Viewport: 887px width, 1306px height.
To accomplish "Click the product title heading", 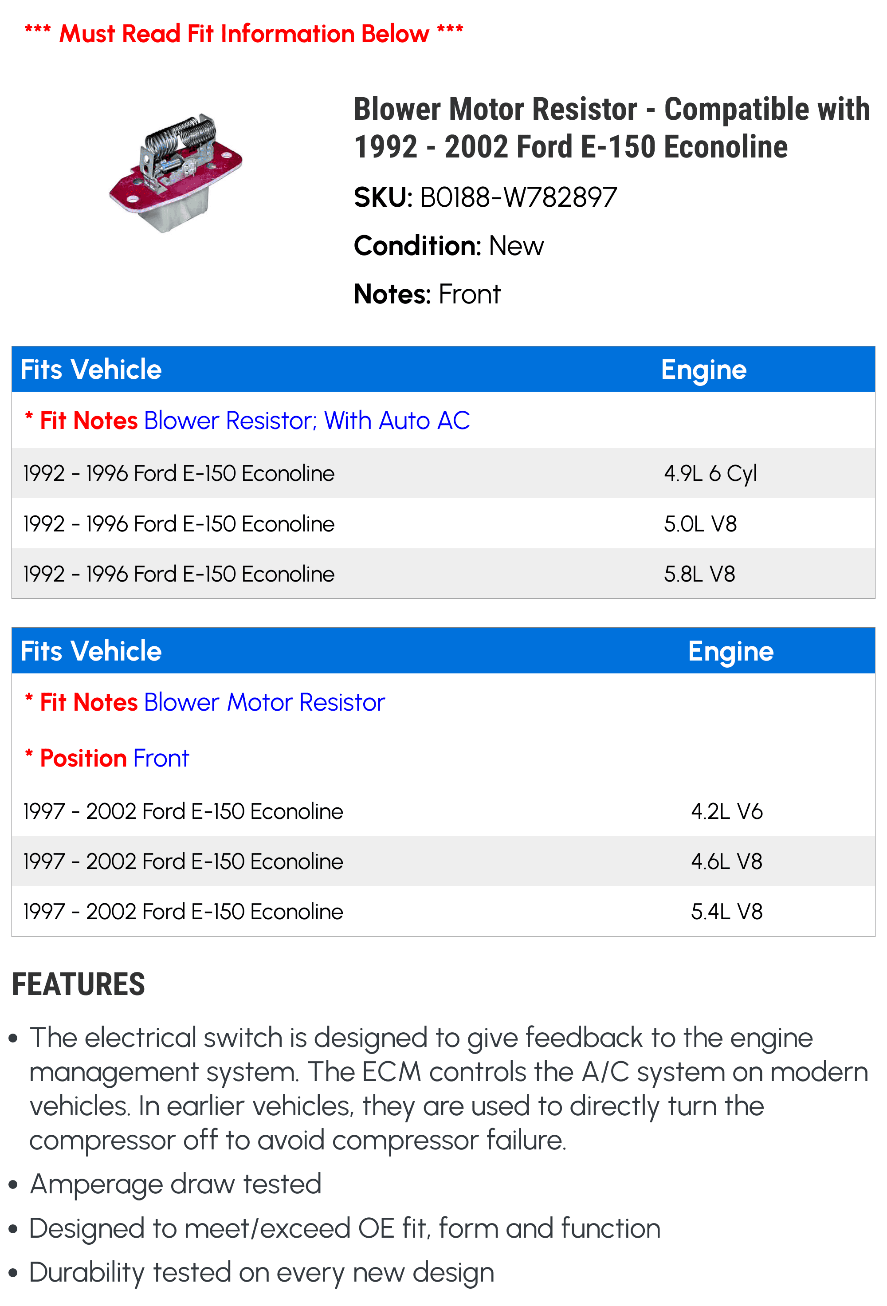I will coord(612,128).
